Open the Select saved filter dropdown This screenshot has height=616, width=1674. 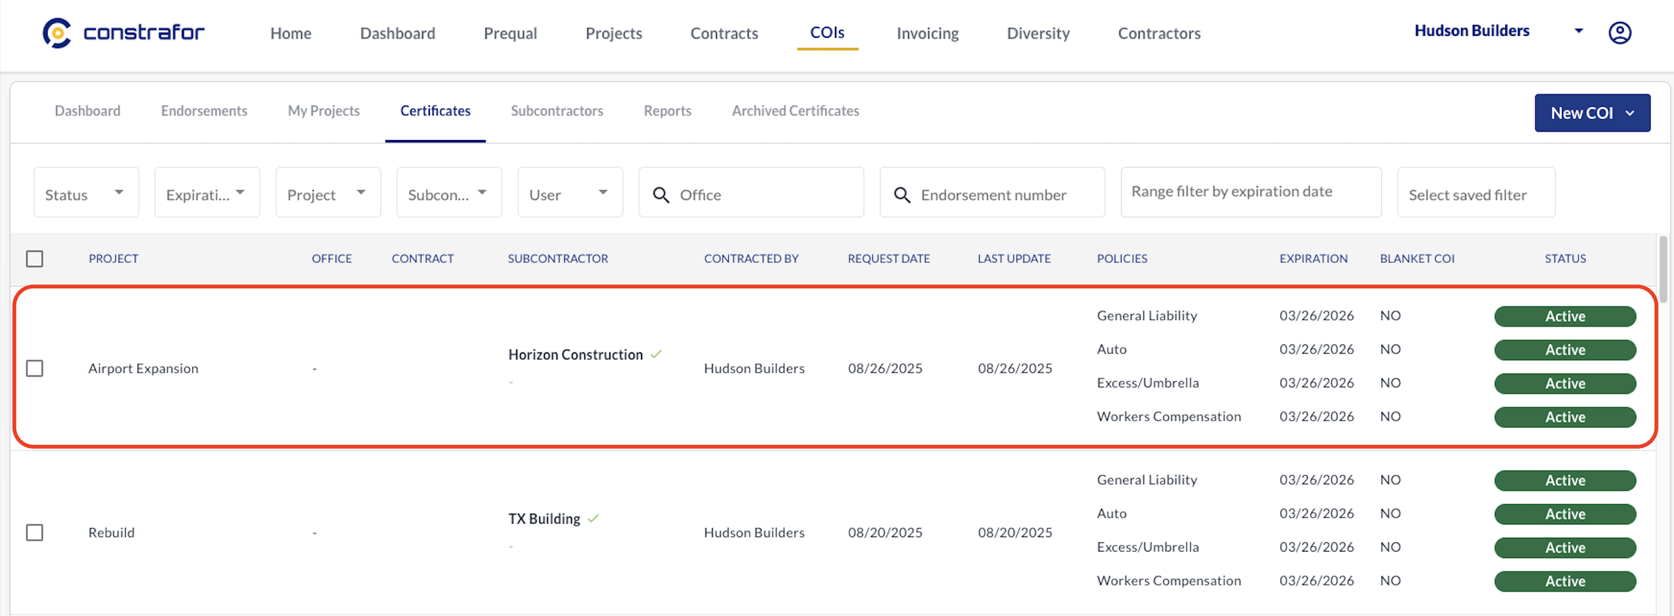point(1476,192)
